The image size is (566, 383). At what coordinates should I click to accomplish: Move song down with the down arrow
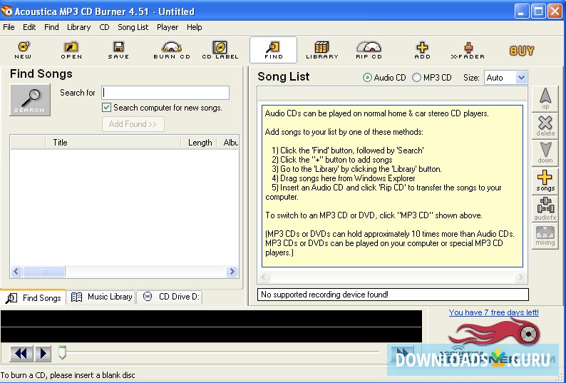[x=545, y=153]
